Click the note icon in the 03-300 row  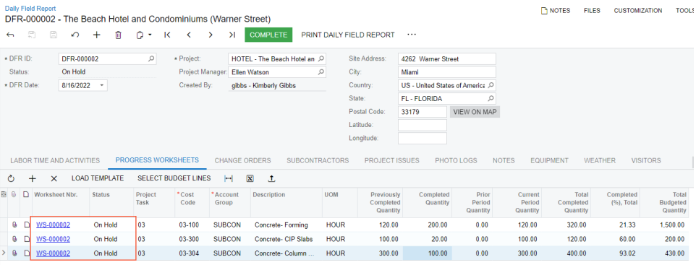26,239
